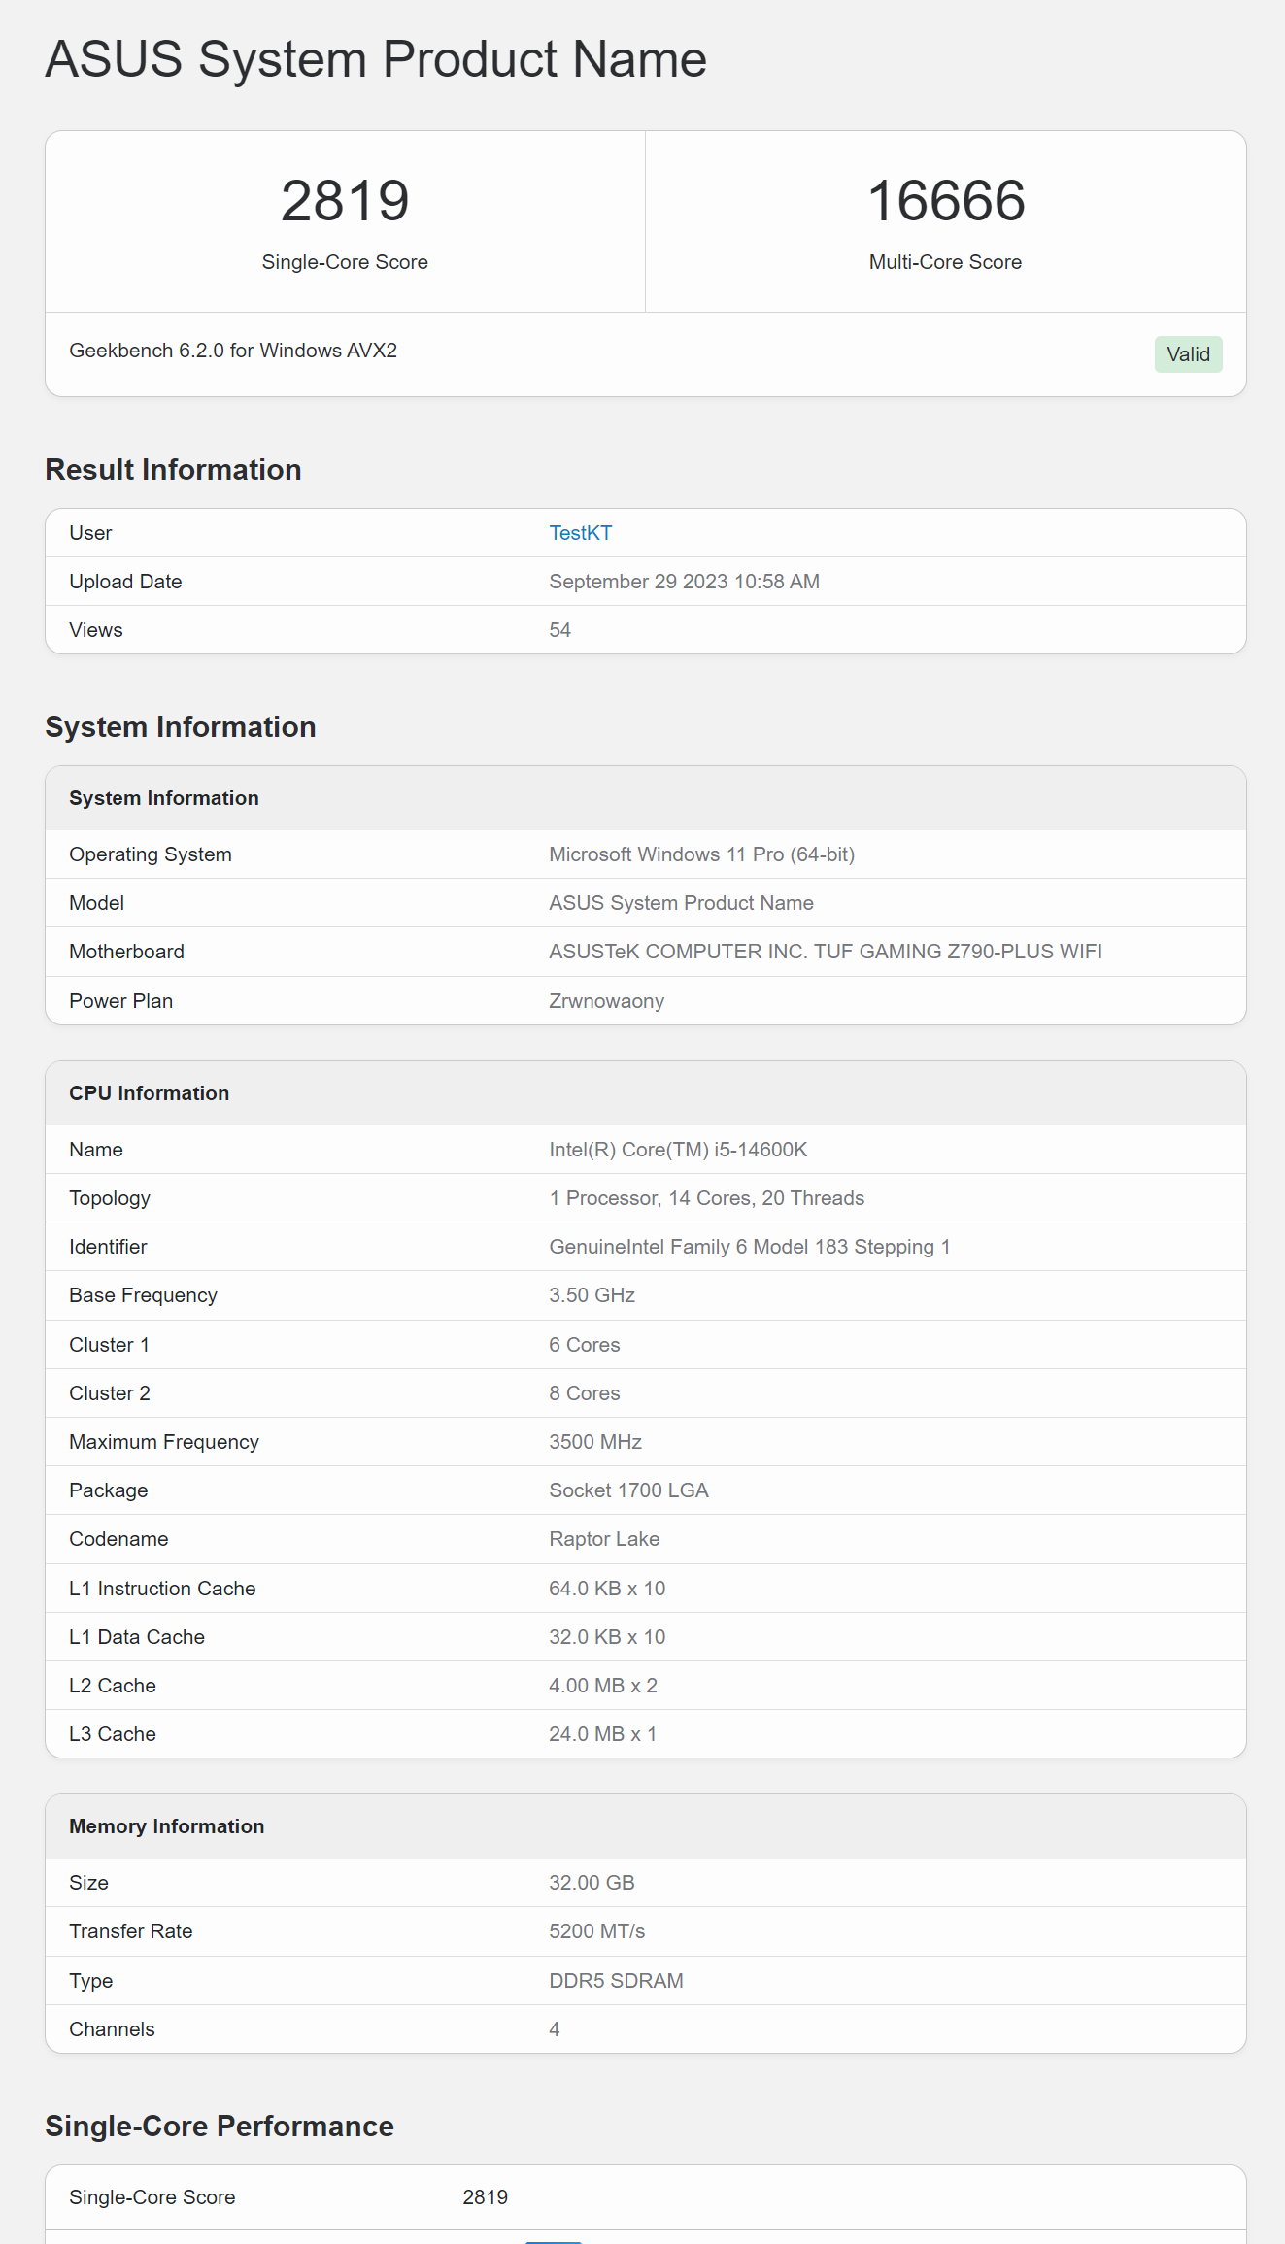Image resolution: width=1285 pixels, height=2244 pixels.
Task: Click the DDR5 SDRAM memory type value
Action: coord(616,1981)
